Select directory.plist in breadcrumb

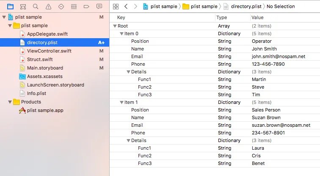click(x=246, y=6)
